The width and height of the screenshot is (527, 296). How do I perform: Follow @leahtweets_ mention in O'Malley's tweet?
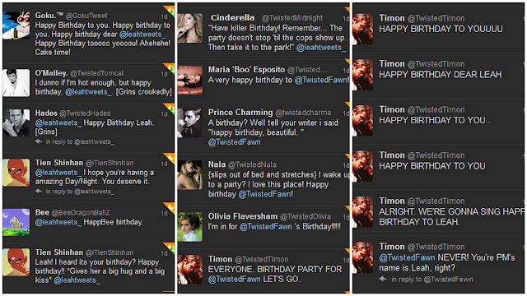(x=88, y=92)
